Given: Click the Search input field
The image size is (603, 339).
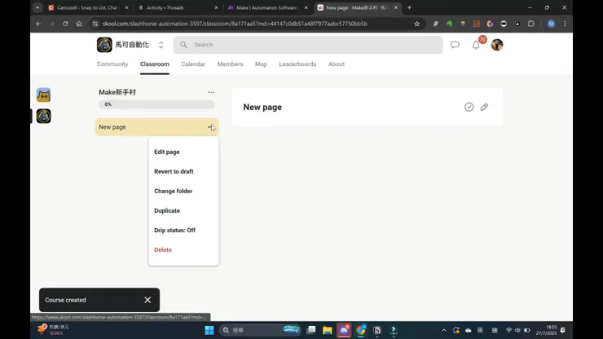Looking at the screenshot, I should click(308, 45).
